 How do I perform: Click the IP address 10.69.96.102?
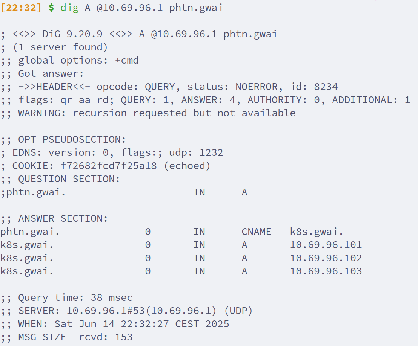pyautogui.click(x=326, y=258)
